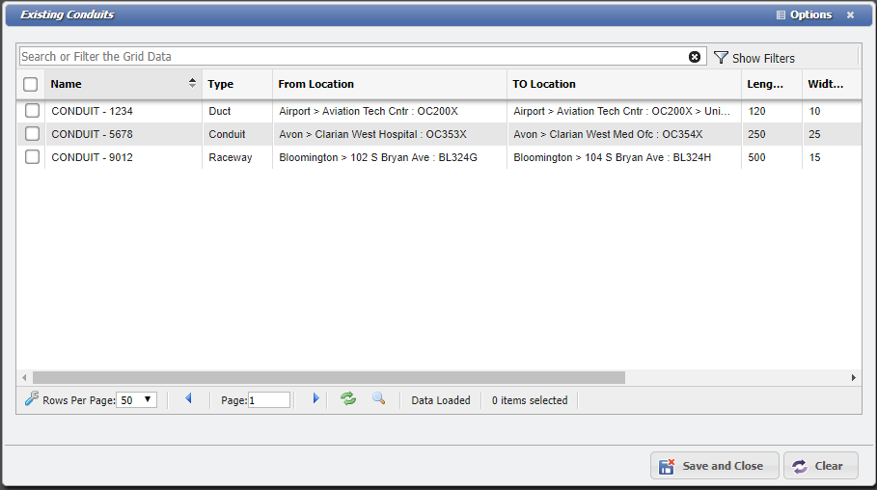Open the Rows Per Page dropdown
The image size is (877, 490).
point(136,400)
